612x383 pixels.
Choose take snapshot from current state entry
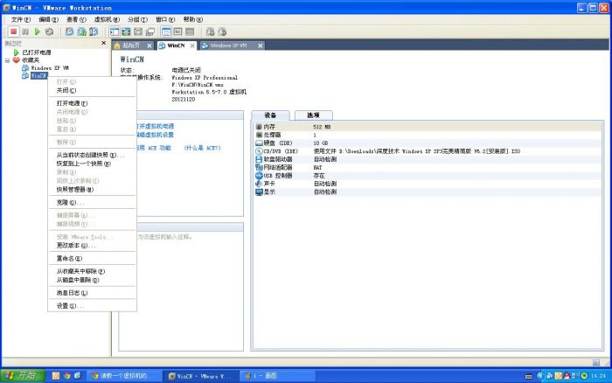tap(92, 156)
